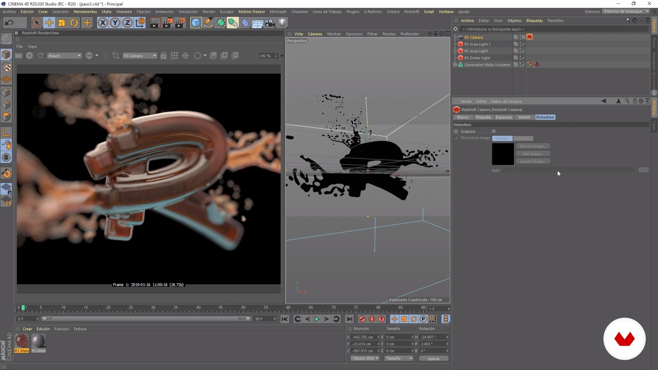Select the spline Pen tool
Image resolution: width=658 pixels, height=370 pixels.
208,23
